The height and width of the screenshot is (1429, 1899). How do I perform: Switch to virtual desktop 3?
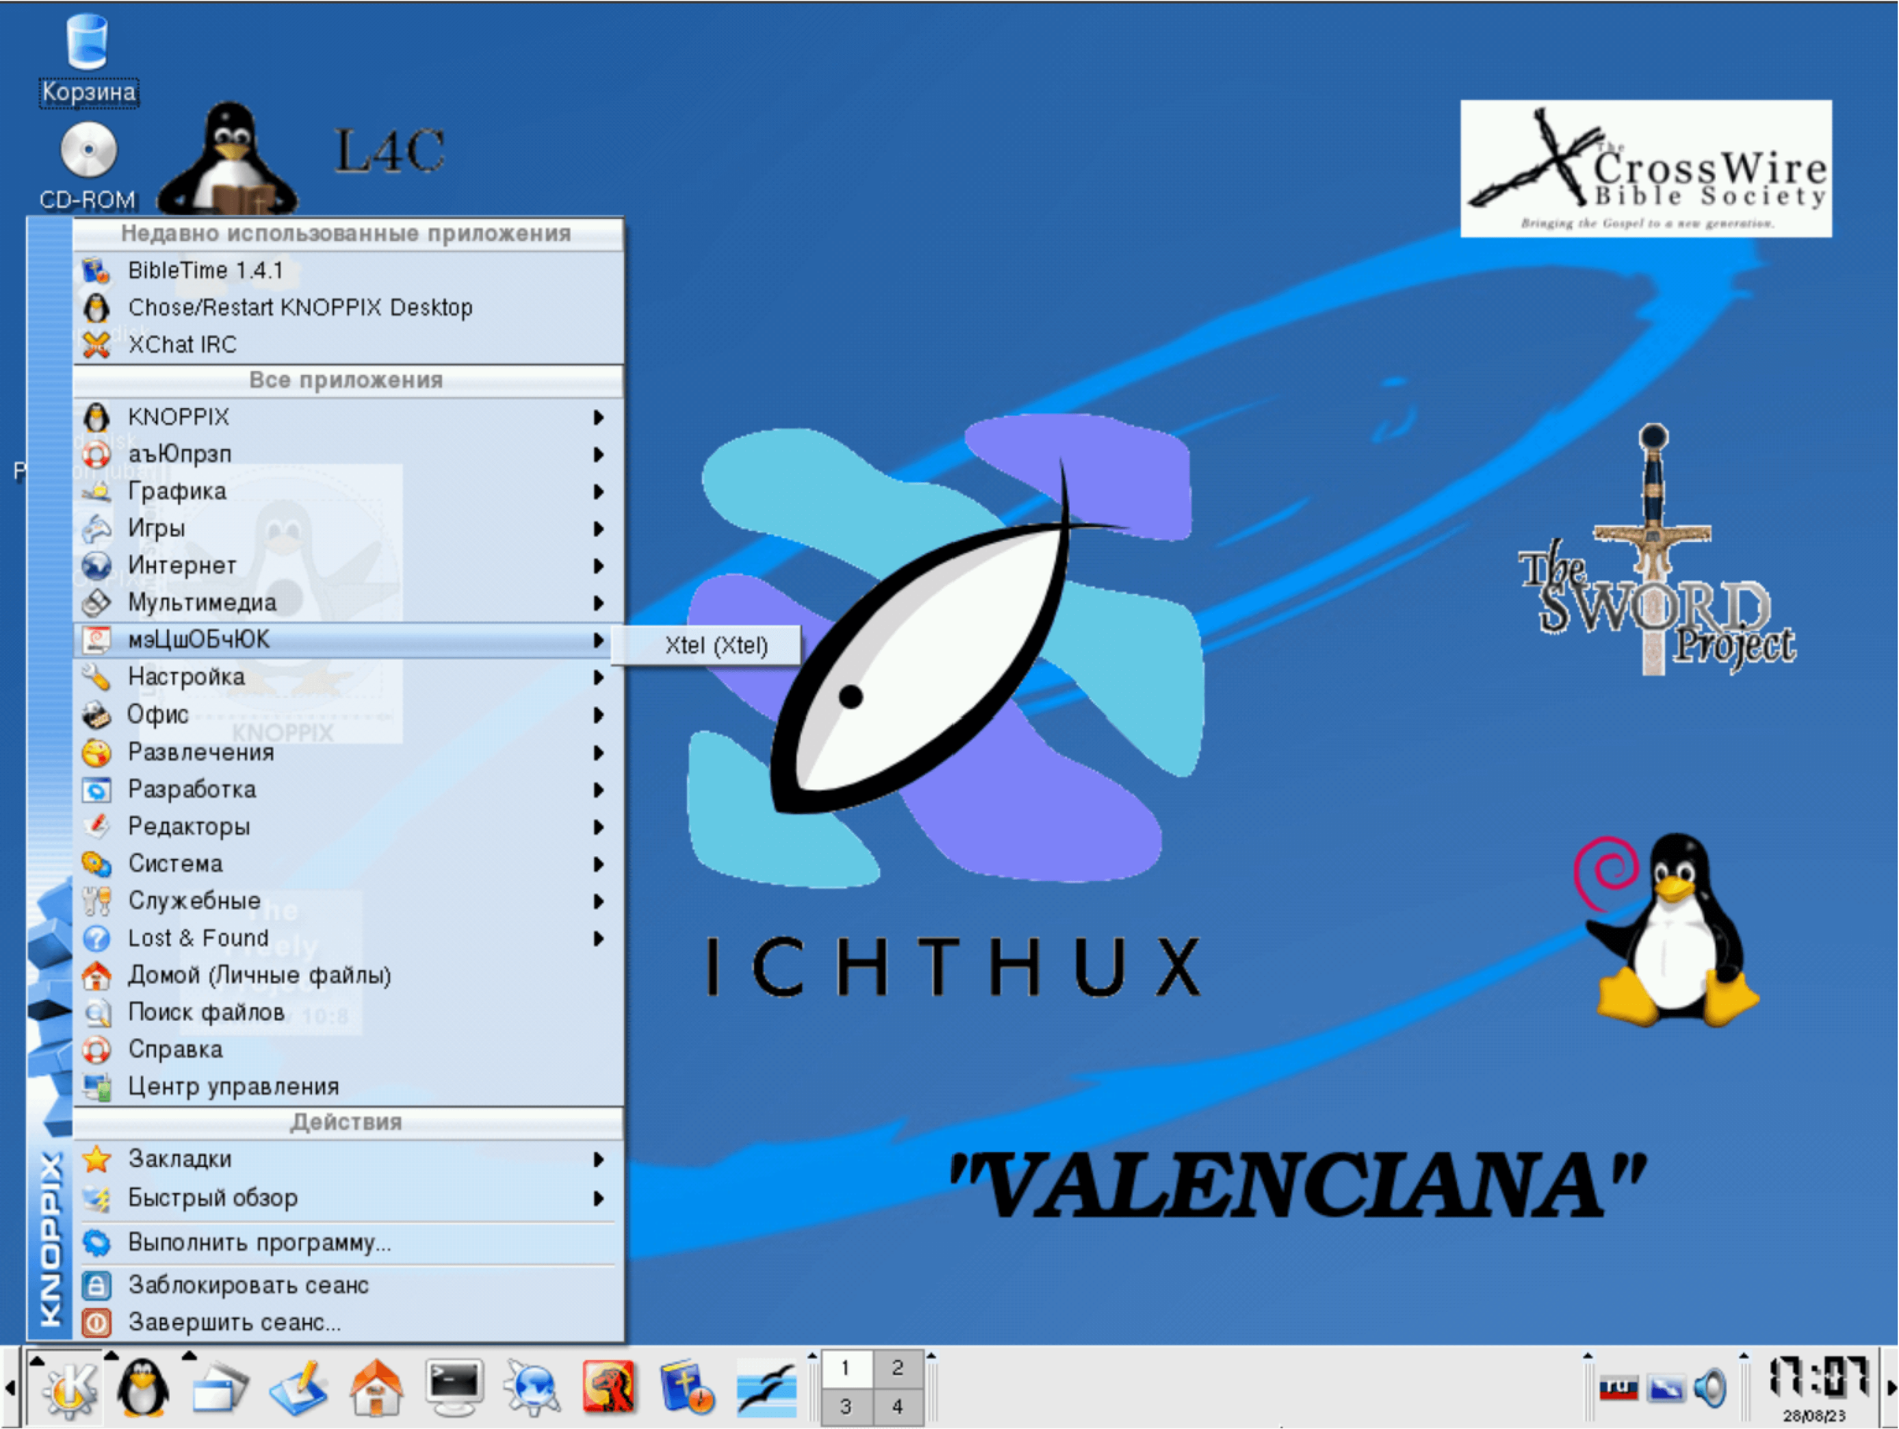pos(846,1407)
